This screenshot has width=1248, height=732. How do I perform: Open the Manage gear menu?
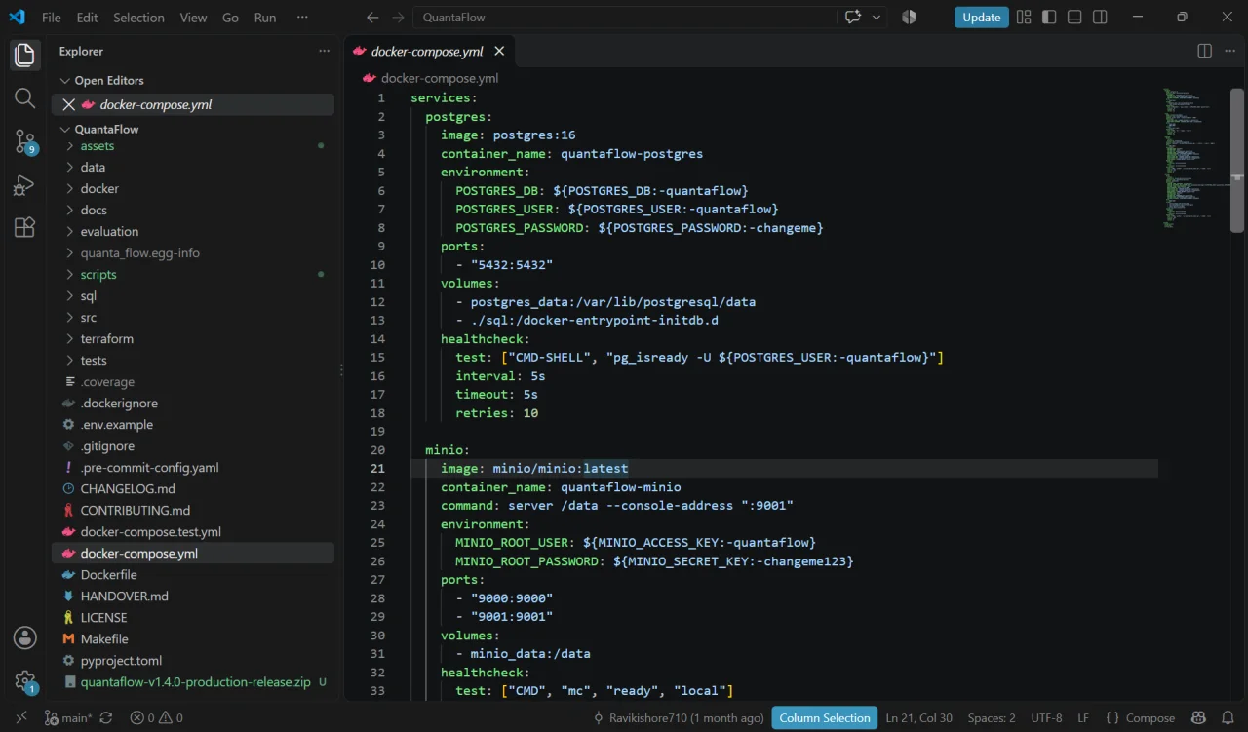coord(25,681)
